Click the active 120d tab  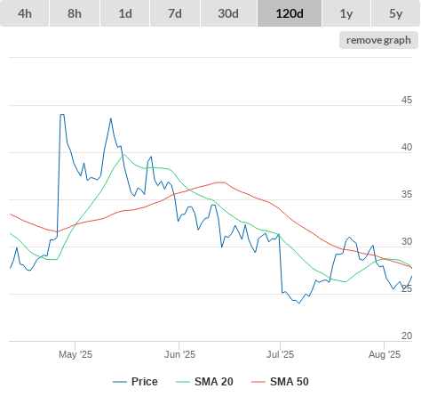290,13
